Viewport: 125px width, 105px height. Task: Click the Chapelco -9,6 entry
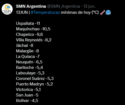[29, 34]
